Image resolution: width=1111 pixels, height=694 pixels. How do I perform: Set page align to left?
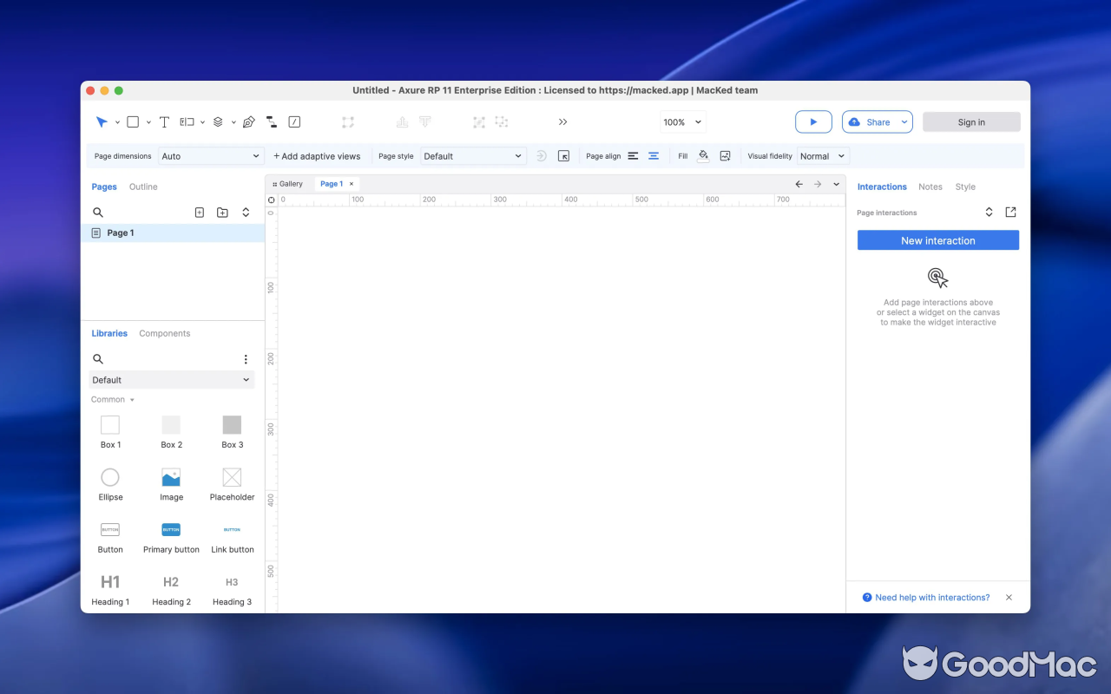tap(634, 155)
